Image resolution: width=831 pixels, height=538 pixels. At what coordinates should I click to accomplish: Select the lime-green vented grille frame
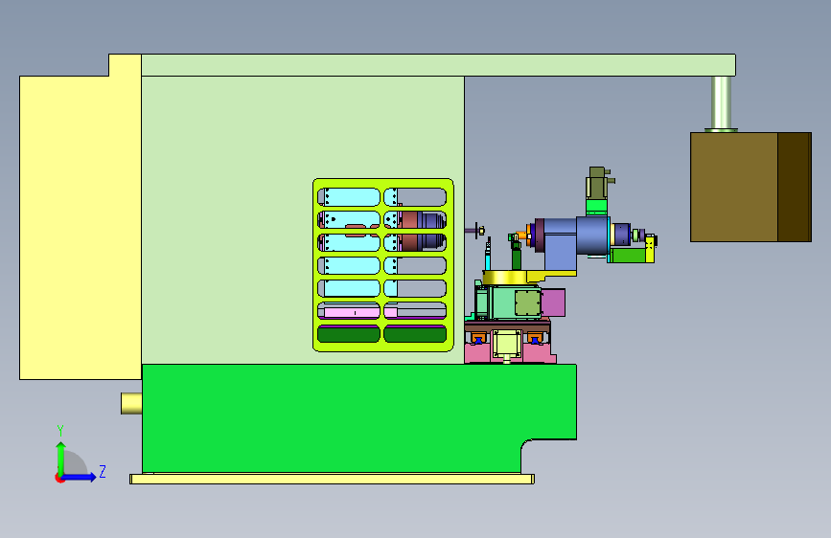point(383,265)
